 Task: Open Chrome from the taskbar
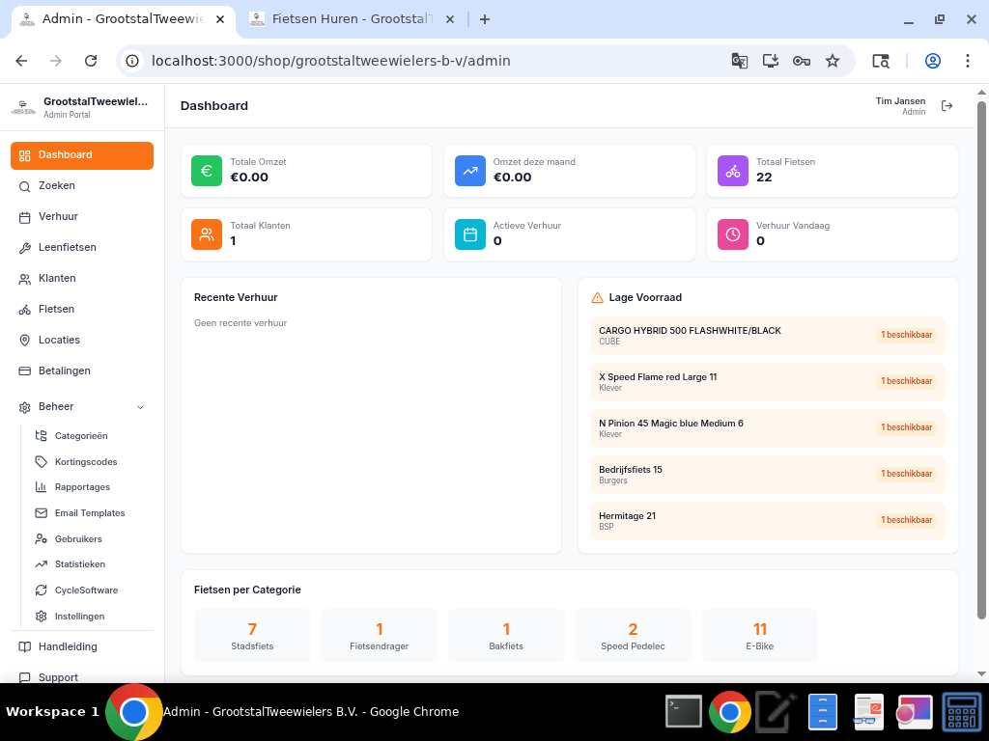(x=729, y=711)
